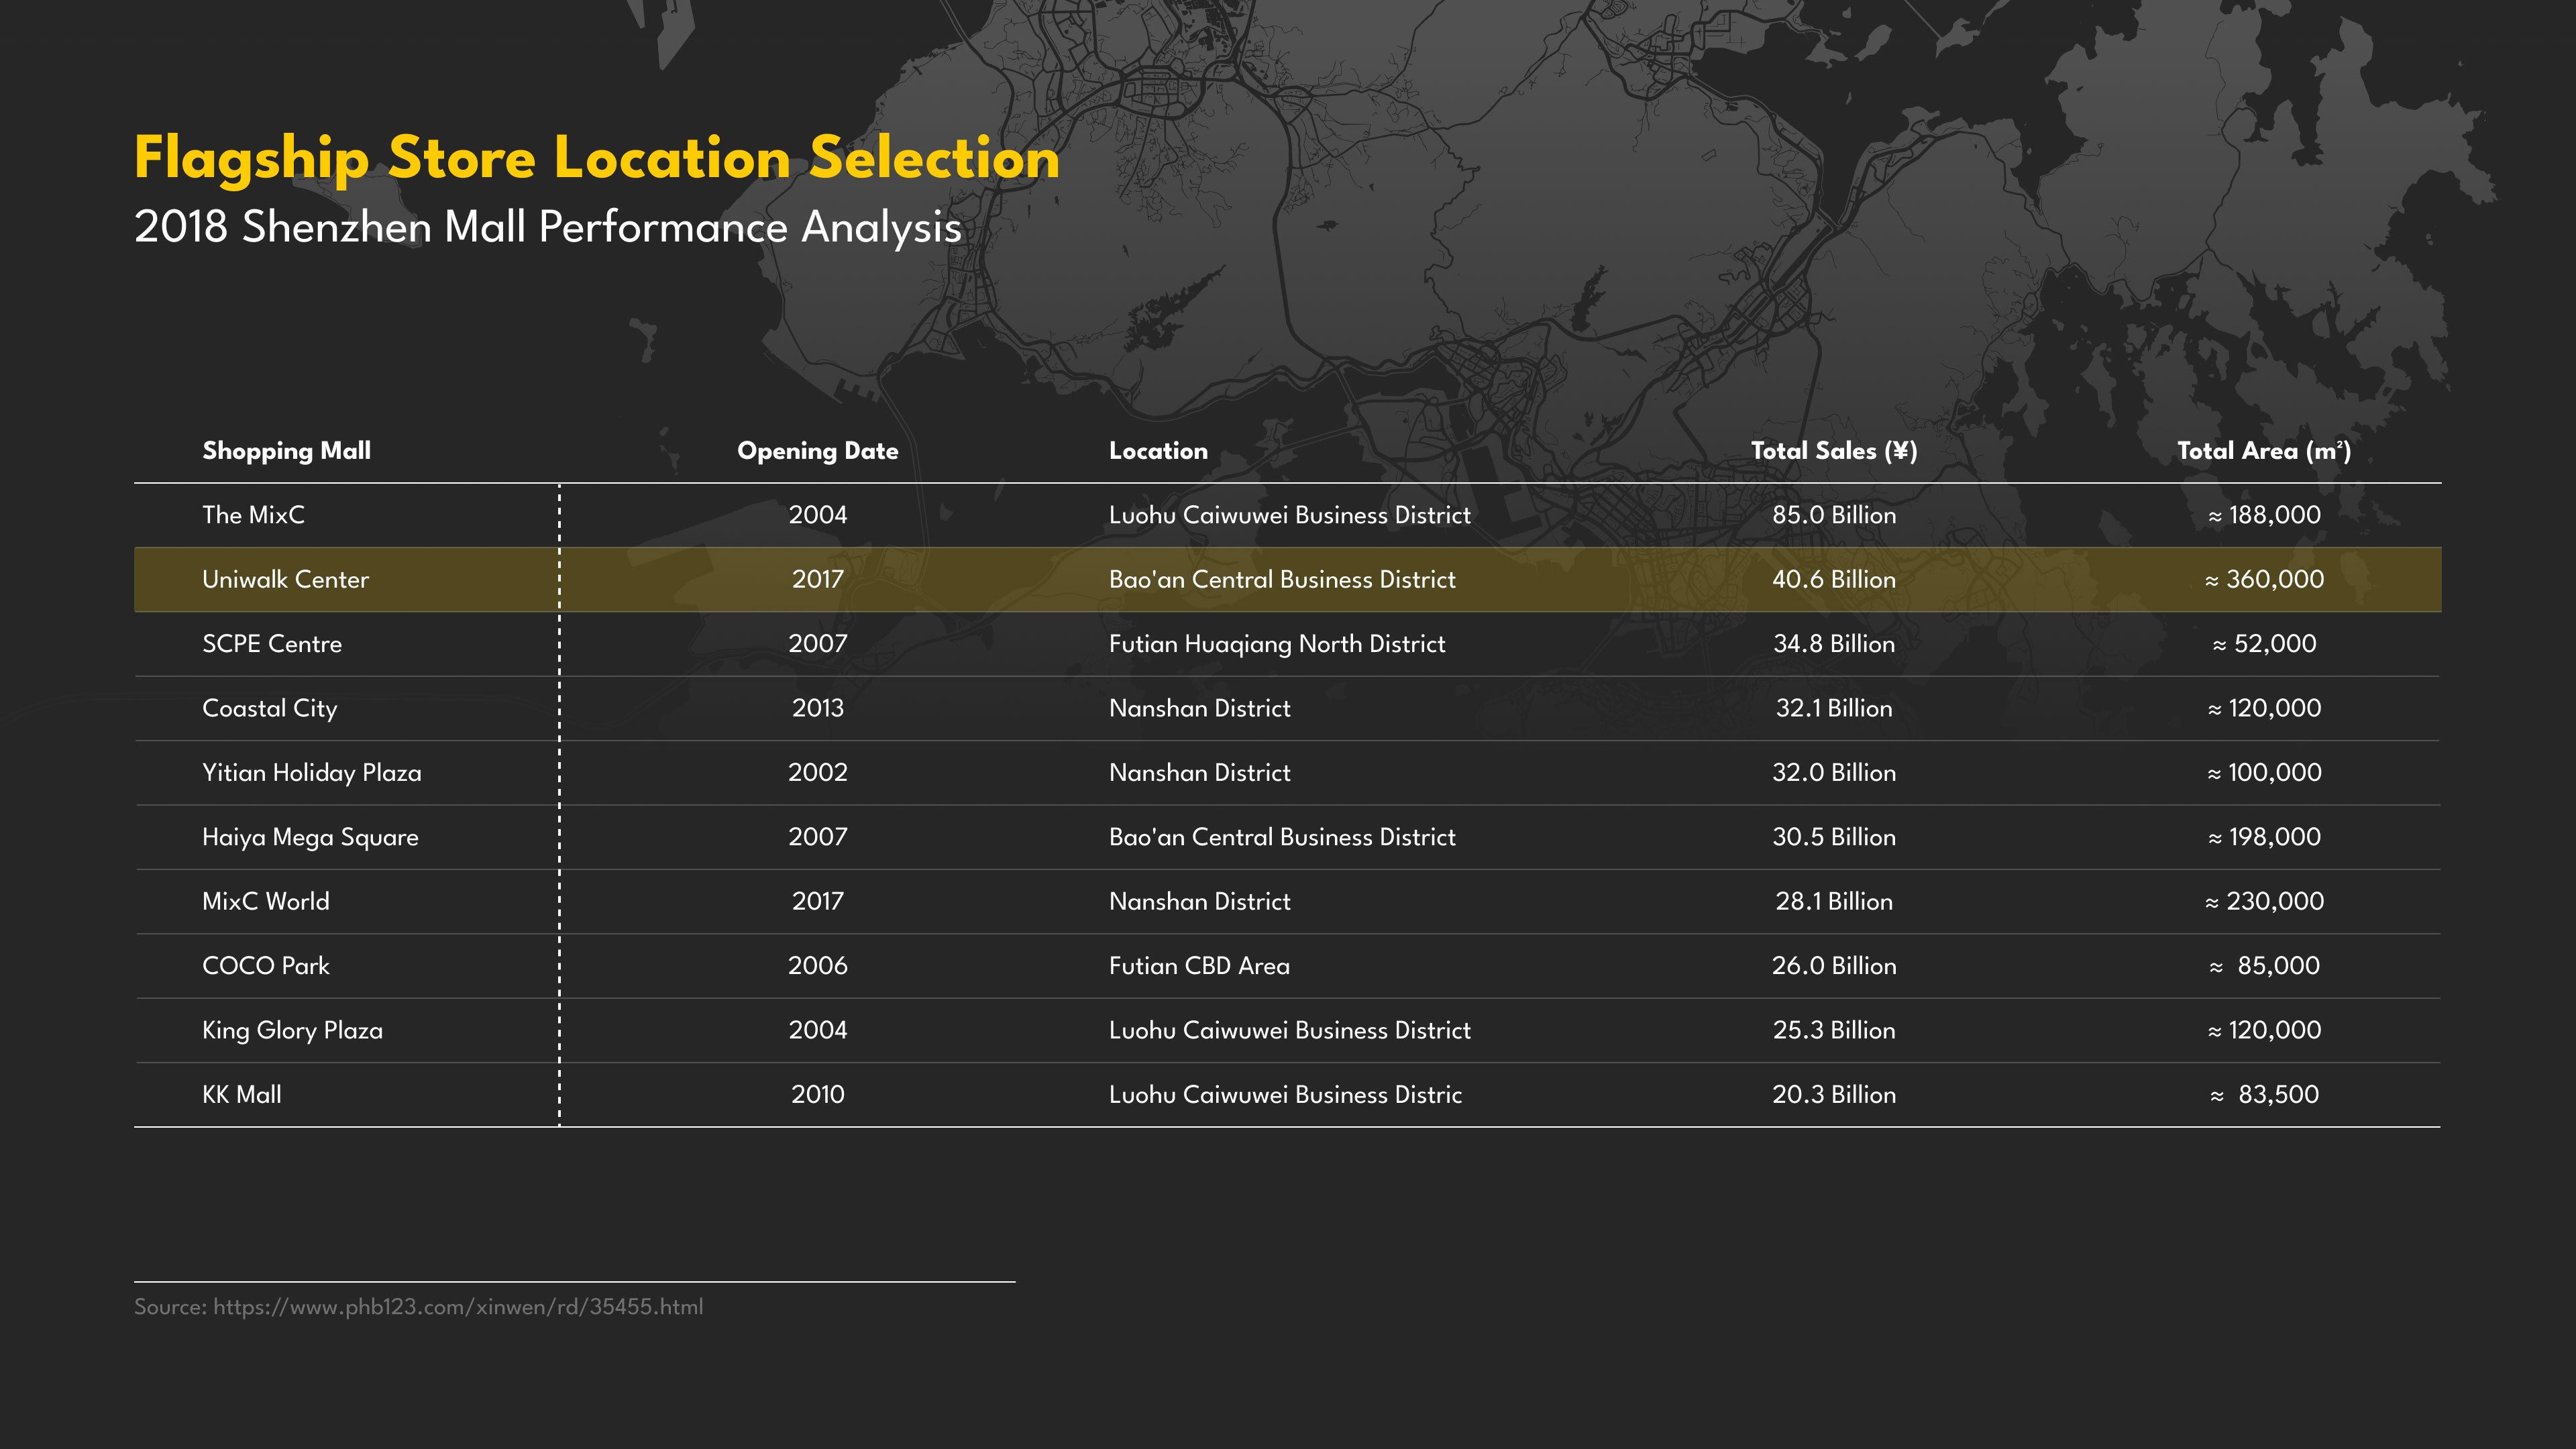This screenshot has width=2576, height=1449.
Task: Select 'Coastal City' mall name
Action: coord(270,709)
